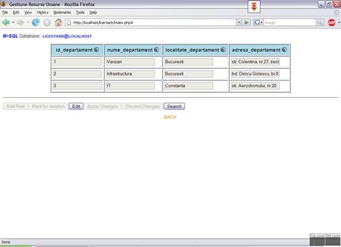The image size is (341, 247).
Task: Click the Vanzari department name field
Action: pos(130,62)
